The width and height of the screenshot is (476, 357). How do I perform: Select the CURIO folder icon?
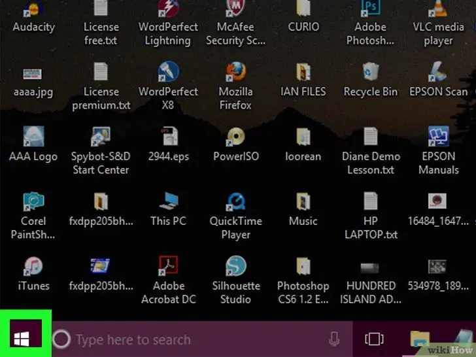(303, 8)
